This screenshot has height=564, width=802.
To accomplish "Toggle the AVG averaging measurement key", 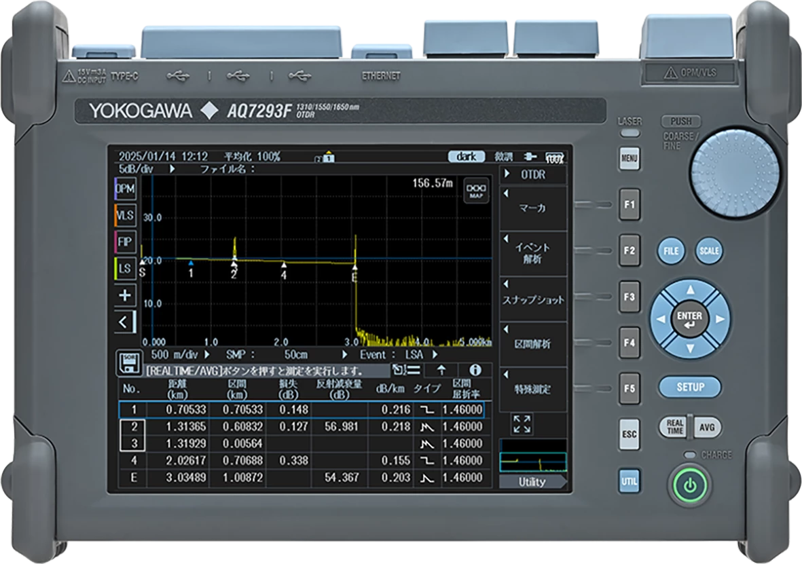I will 708,427.
